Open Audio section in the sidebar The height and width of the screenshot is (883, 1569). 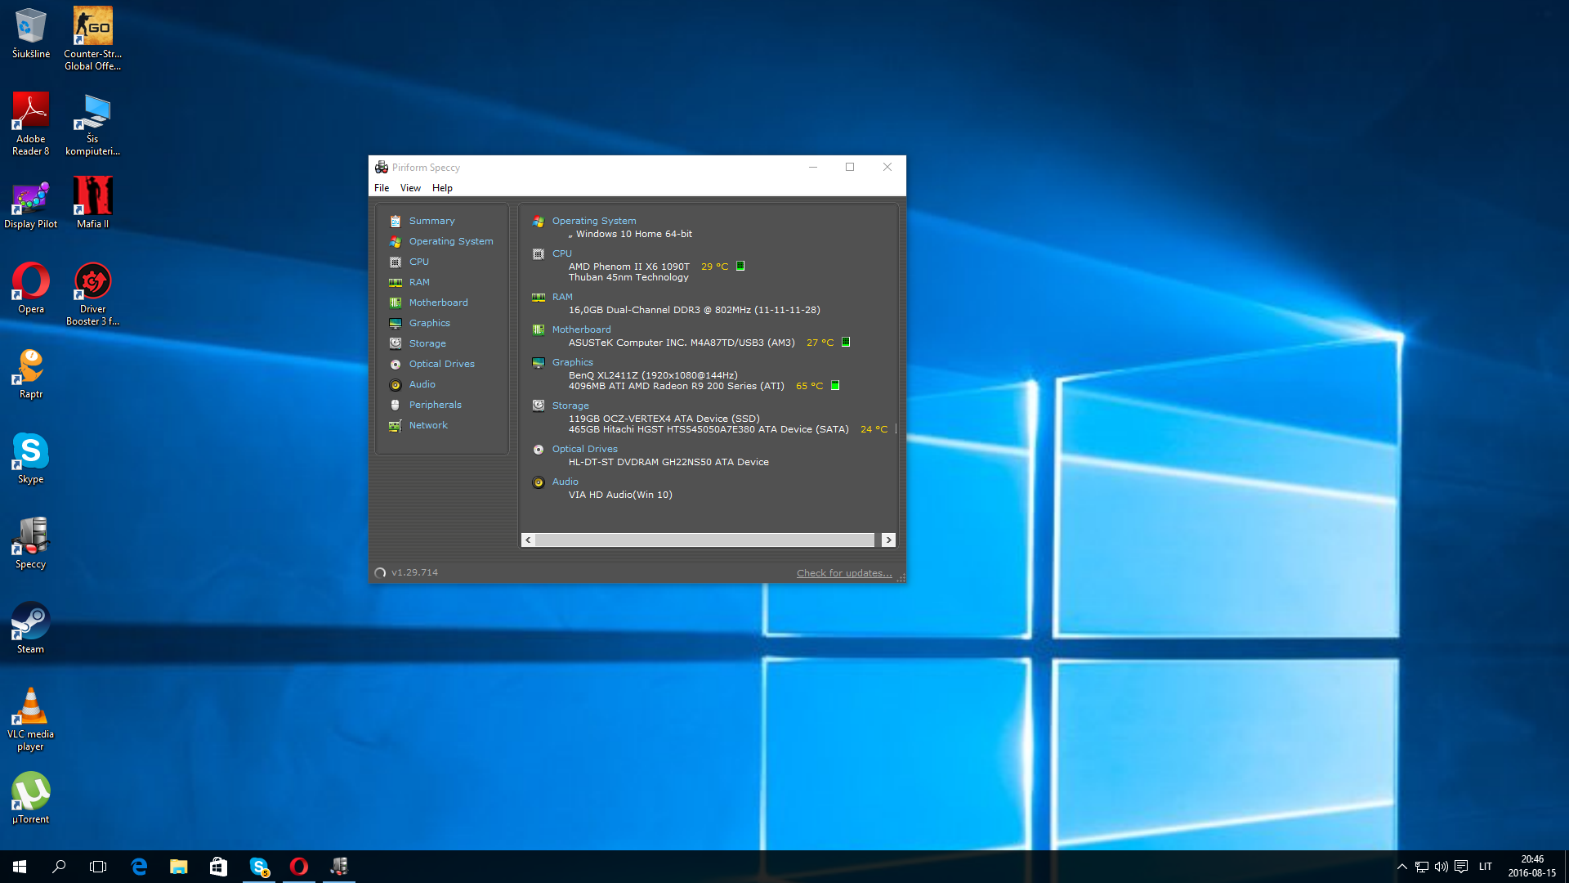pos(422,384)
